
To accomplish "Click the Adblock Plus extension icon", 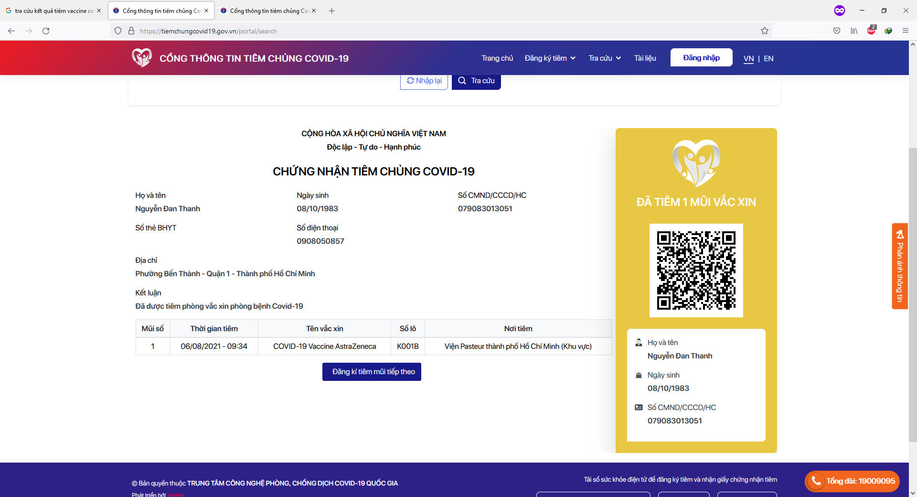I will point(872,30).
